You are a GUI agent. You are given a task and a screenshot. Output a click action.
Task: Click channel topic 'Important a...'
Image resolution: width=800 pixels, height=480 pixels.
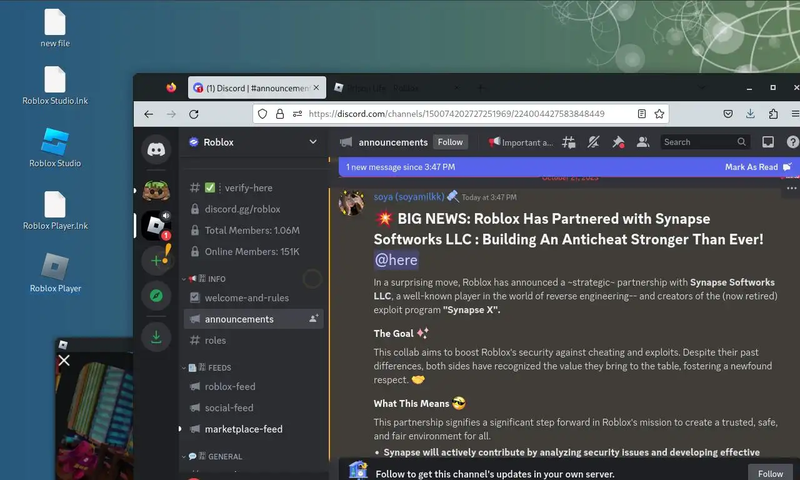point(521,142)
